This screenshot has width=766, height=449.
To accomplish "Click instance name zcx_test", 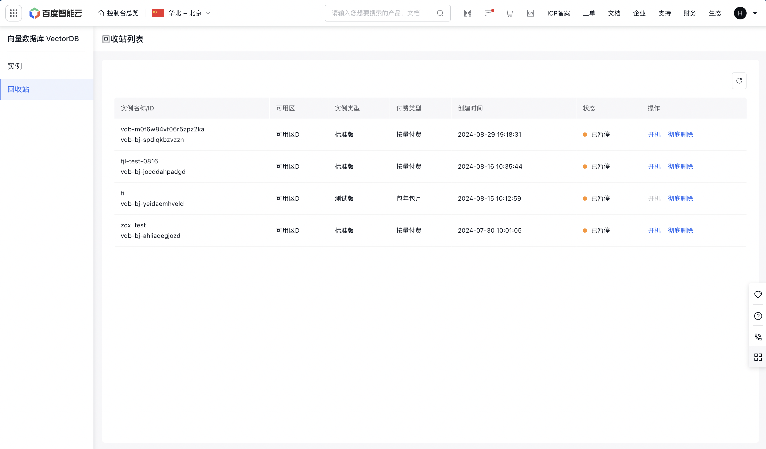I will [133, 225].
